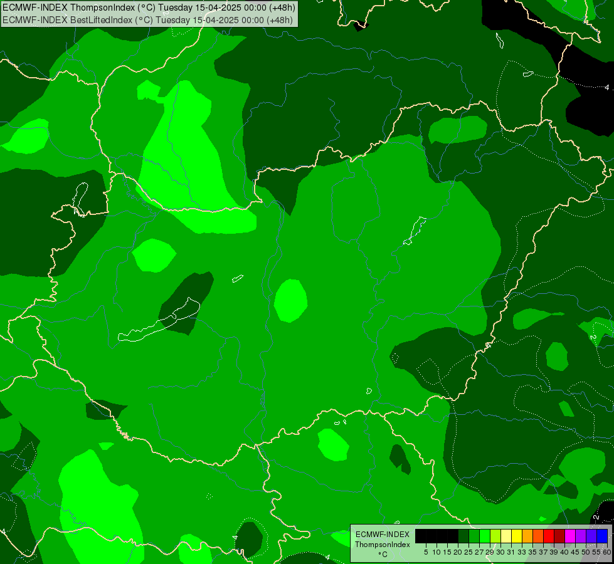Click the legend value 29
The image size is (614, 564).
490,552
